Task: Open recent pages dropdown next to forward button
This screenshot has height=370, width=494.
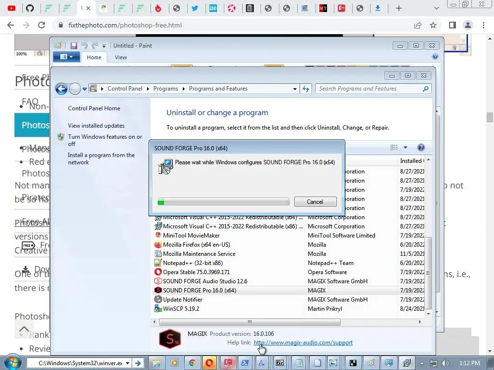Action: point(84,89)
